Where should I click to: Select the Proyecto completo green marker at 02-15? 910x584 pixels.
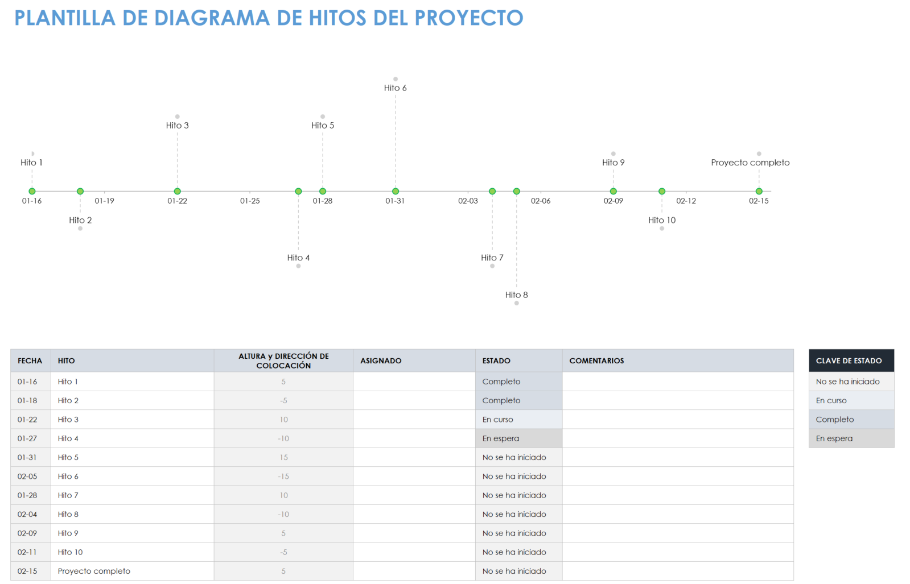759,191
